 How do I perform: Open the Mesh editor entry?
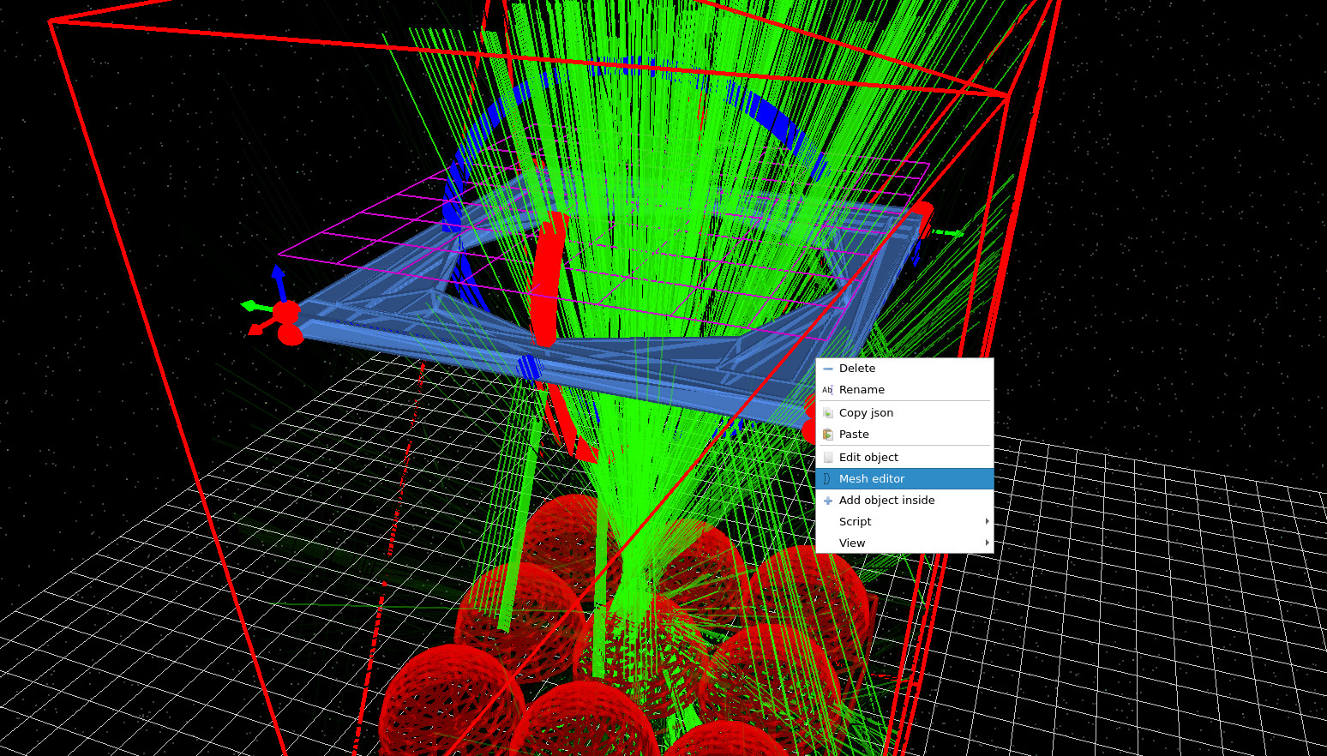872,478
